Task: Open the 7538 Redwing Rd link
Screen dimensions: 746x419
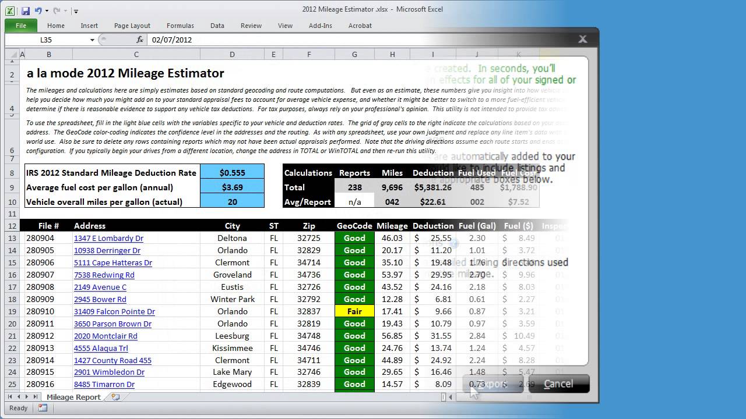Action: (104, 275)
